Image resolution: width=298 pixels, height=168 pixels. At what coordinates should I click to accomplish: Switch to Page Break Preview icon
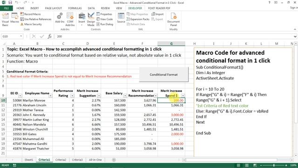tap(255, 165)
